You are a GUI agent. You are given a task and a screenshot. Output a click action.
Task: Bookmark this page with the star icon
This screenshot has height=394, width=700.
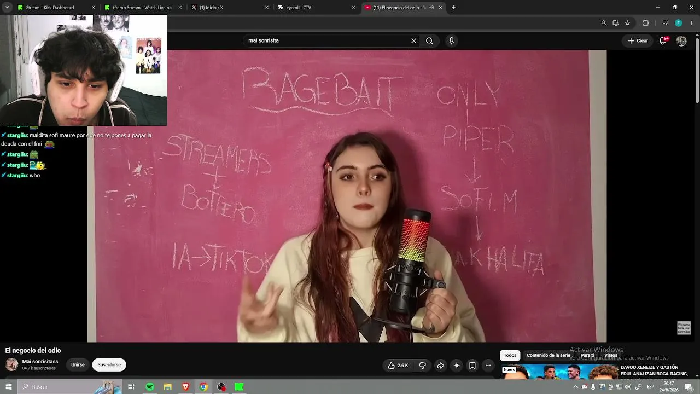click(627, 23)
